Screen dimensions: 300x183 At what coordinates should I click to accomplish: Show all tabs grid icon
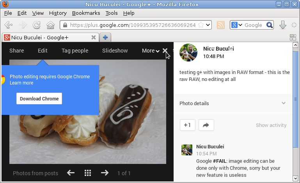click(293, 37)
